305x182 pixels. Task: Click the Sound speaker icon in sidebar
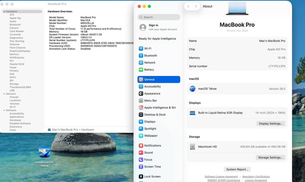(x=141, y=153)
